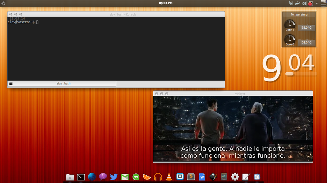This screenshot has width=327, height=183.
Task: Open the scissors clipboard tray icon
Action: pyautogui.click(x=291, y=3)
